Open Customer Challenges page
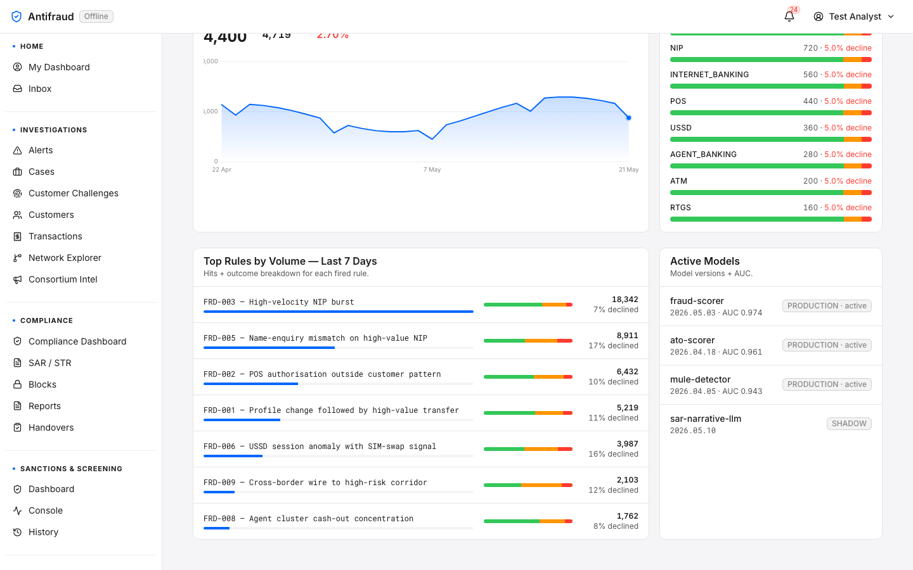The width and height of the screenshot is (913, 570). click(81, 193)
